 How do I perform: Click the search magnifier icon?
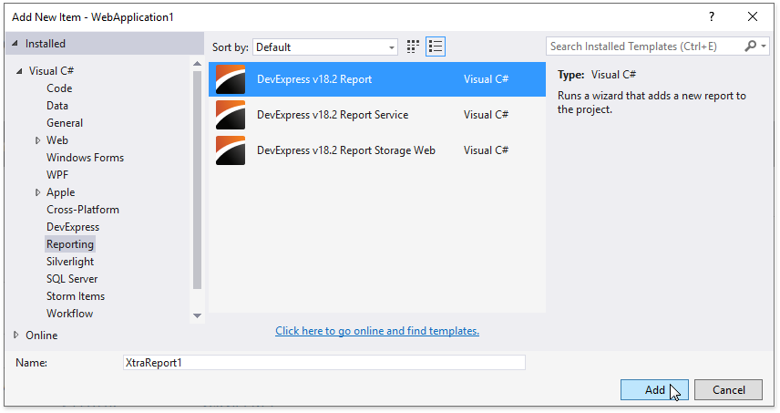[x=751, y=46]
